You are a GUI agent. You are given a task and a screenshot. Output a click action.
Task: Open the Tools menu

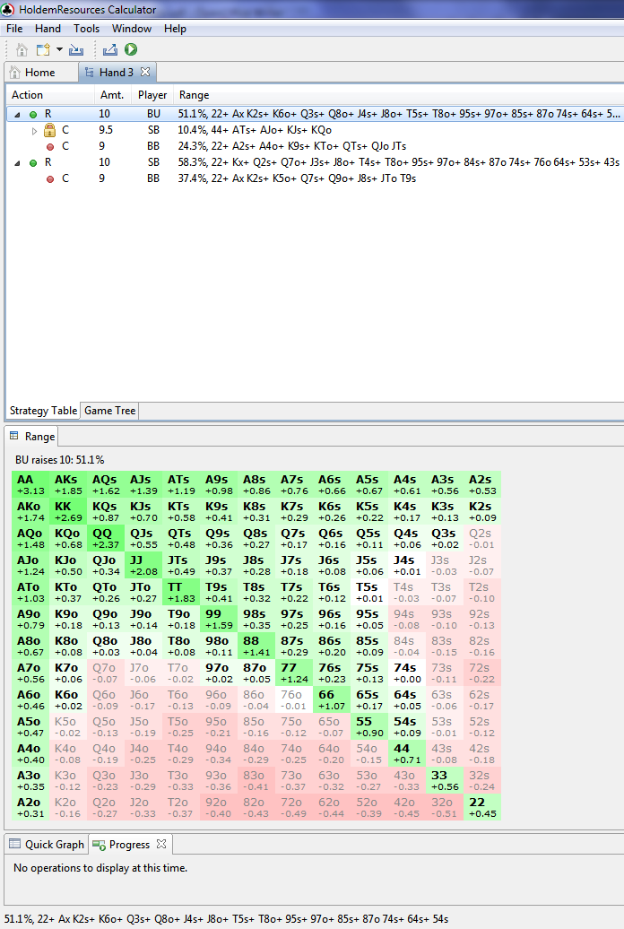(87, 29)
